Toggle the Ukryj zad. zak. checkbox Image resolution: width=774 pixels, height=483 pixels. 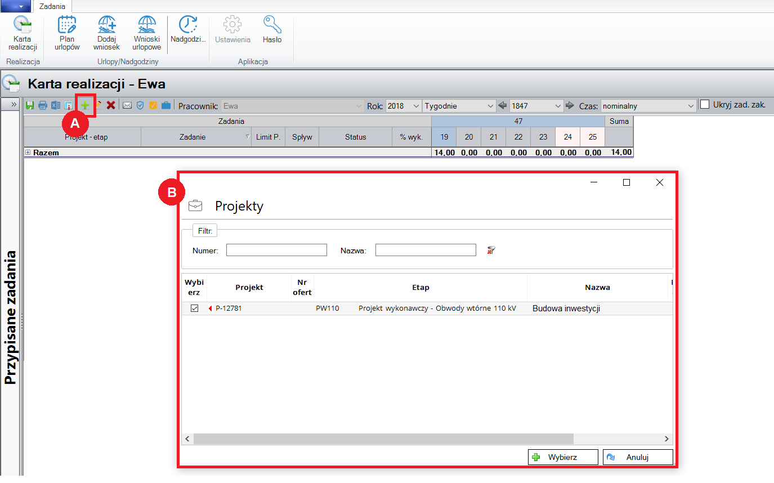coord(705,105)
